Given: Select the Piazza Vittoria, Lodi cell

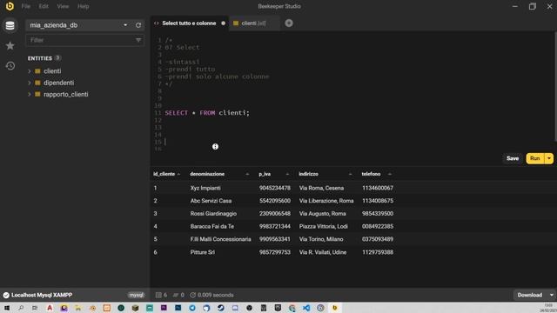Looking at the screenshot, I should click(324, 226).
